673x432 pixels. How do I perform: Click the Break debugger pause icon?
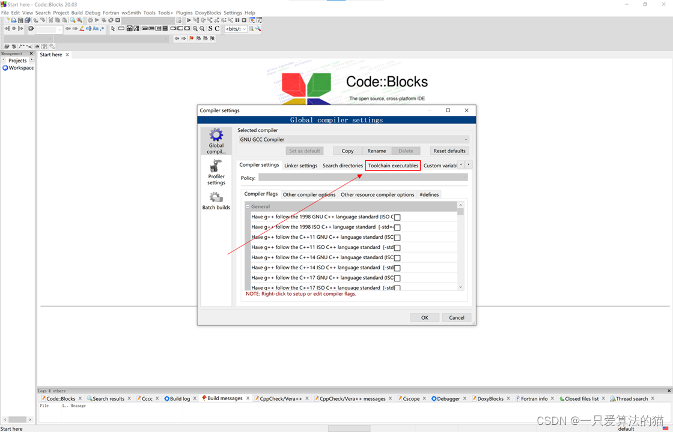point(237,20)
